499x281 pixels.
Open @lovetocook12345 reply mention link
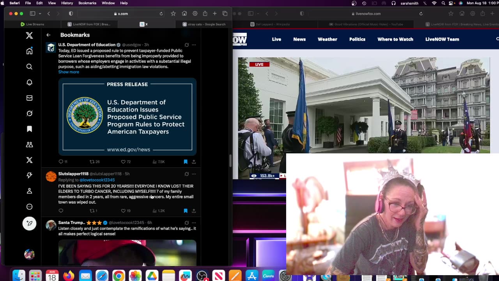click(x=97, y=180)
